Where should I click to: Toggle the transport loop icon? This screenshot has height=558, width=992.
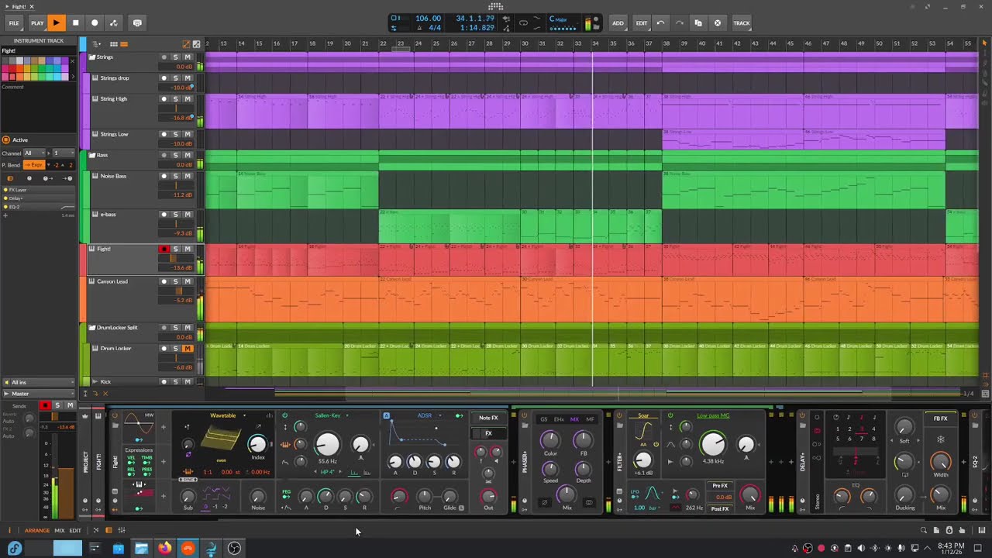(x=523, y=23)
